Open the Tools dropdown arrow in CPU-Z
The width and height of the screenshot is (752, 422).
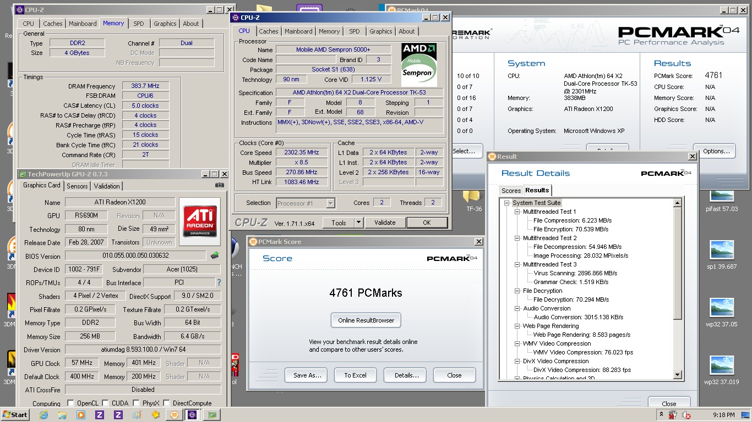(x=358, y=223)
